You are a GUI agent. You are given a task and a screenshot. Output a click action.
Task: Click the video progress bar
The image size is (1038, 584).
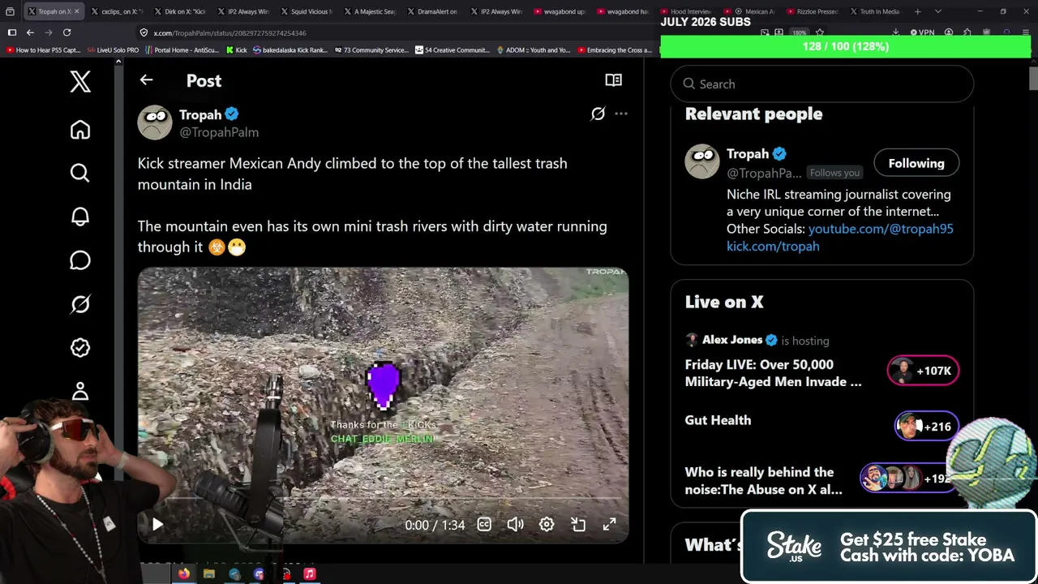point(383,497)
